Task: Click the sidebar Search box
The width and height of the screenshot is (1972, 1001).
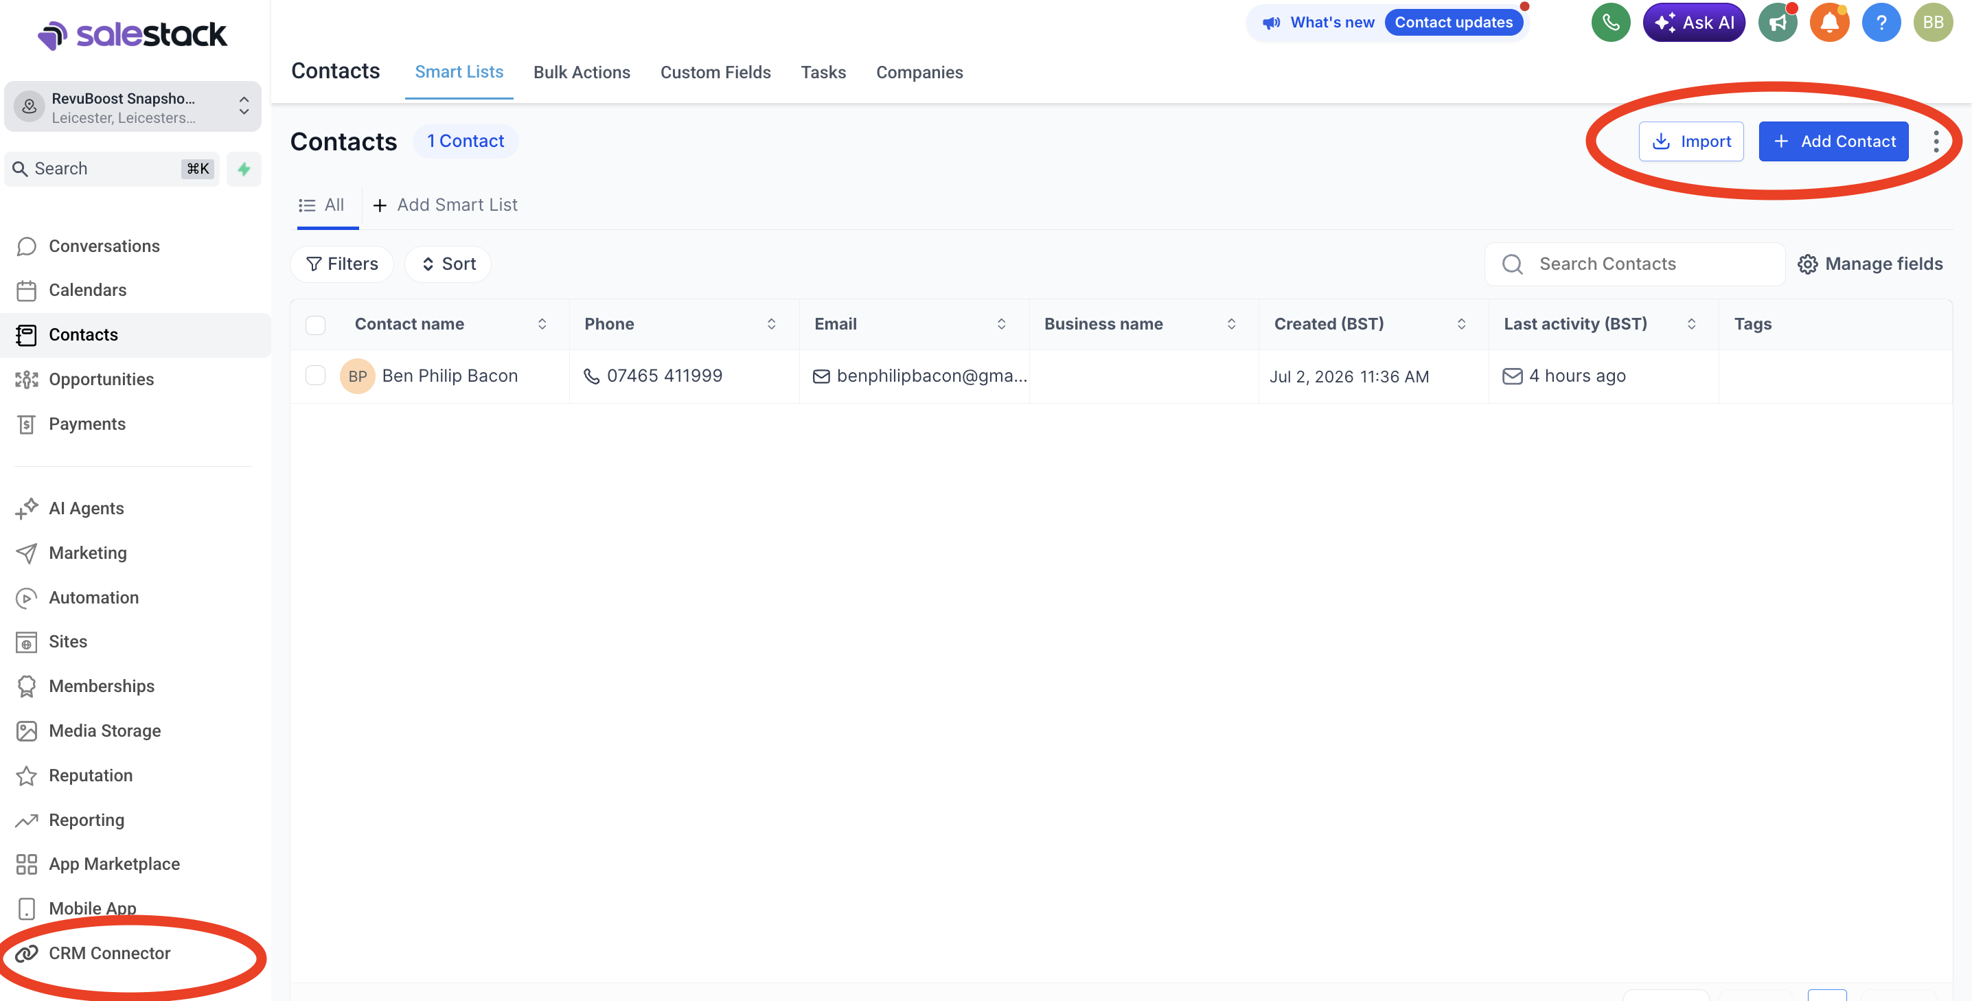Action: pos(112,169)
